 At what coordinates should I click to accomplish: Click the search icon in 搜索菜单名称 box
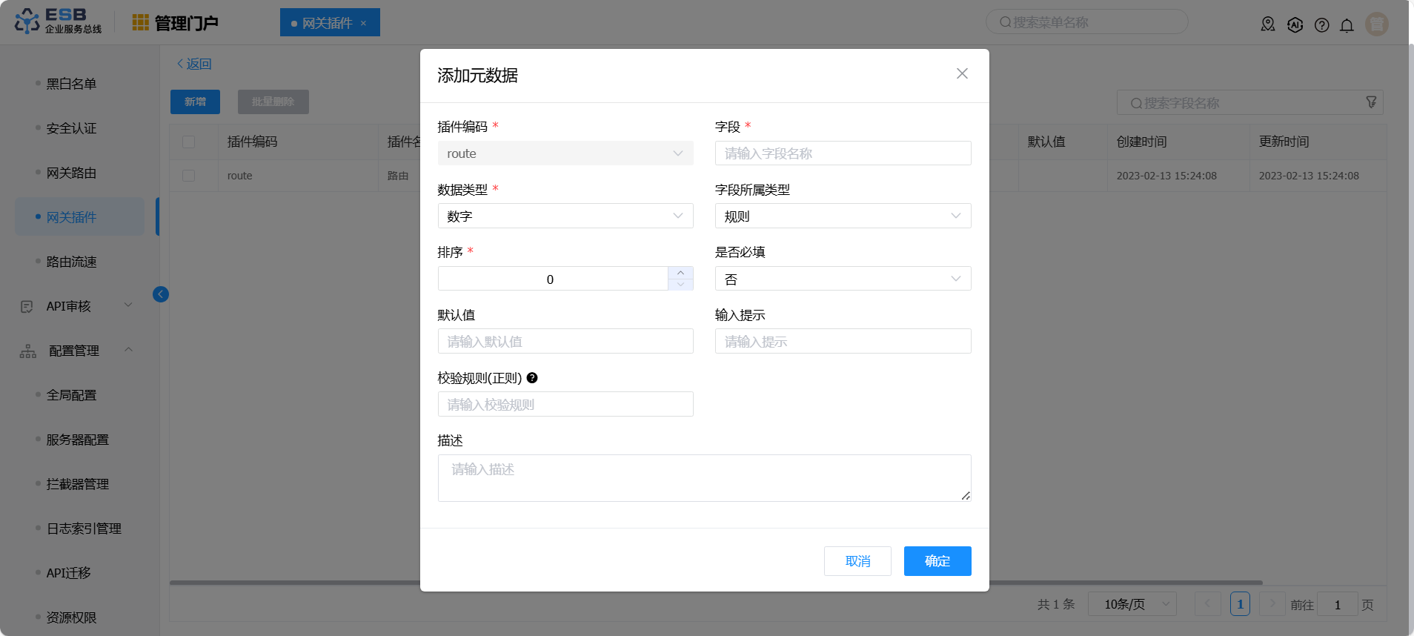(1006, 22)
